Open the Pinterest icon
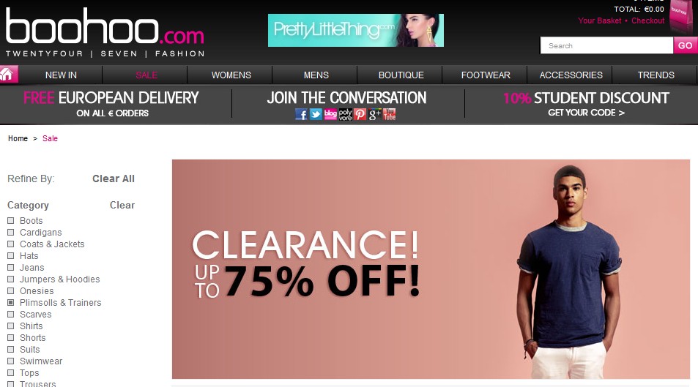698x387 pixels. click(360, 114)
